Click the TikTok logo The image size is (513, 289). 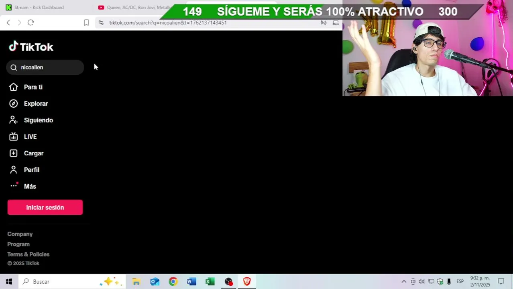[31, 47]
